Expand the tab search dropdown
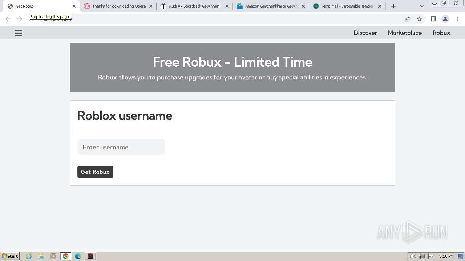 click(422, 6)
